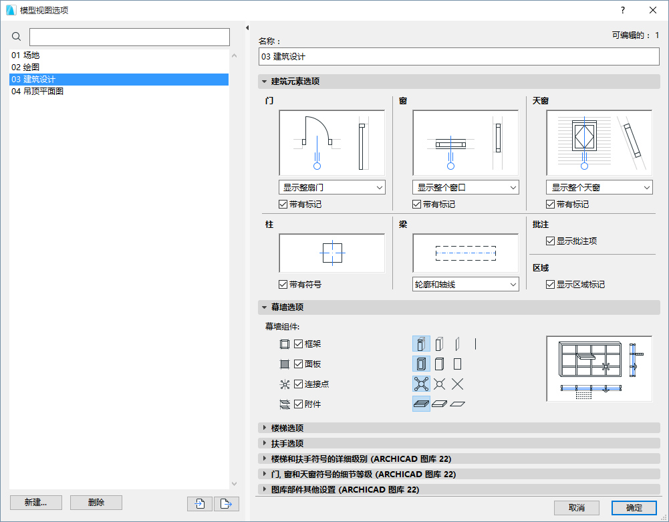The height and width of the screenshot is (522, 669).
Task: Click the 新建... button
Action: tap(35, 503)
